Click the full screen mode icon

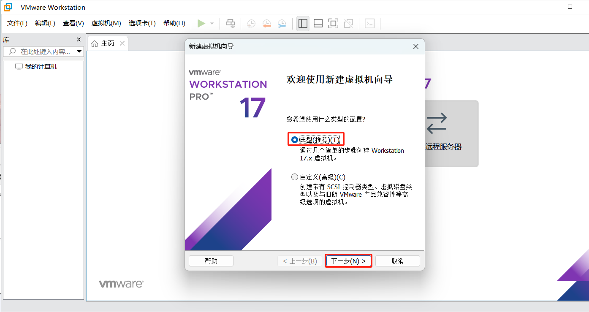point(333,24)
